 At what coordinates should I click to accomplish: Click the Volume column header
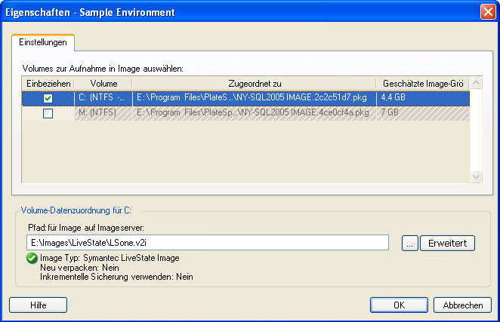click(103, 82)
